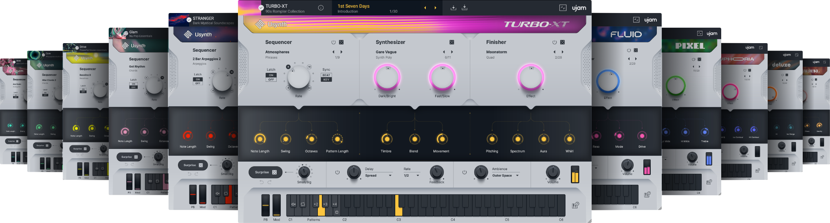The height and width of the screenshot is (223, 830).
Task: Open the keyboard help icon
Action: point(575,206)
